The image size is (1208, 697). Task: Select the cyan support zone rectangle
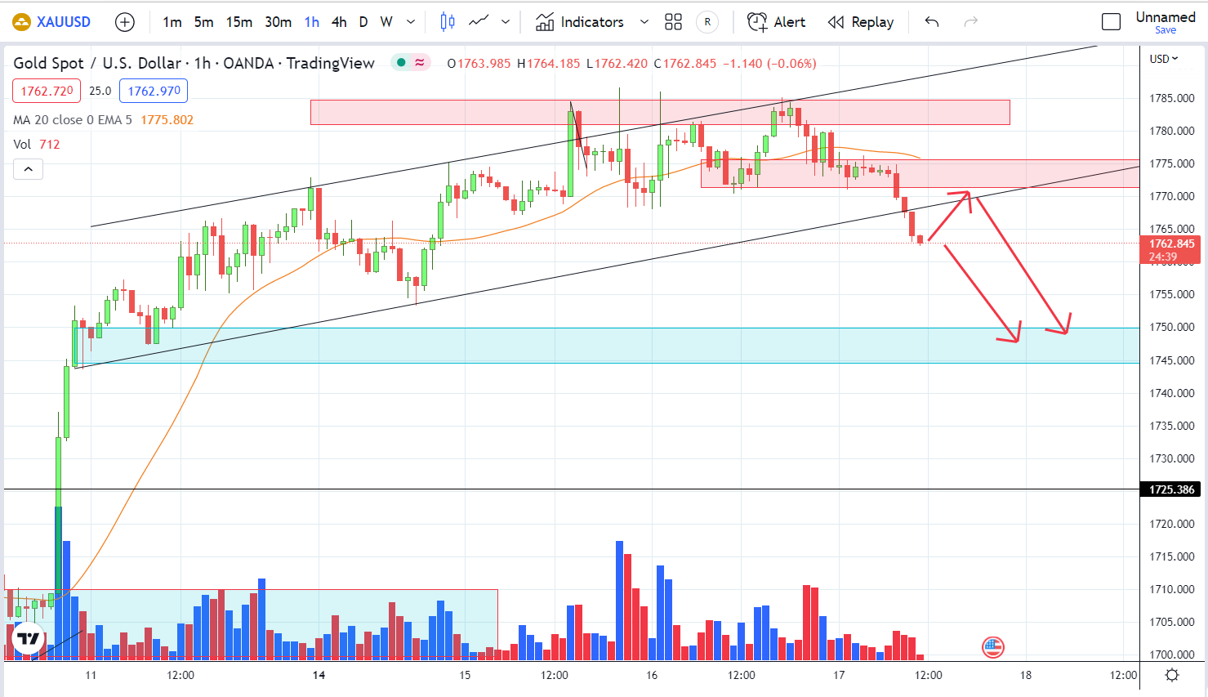coord(607,345)
